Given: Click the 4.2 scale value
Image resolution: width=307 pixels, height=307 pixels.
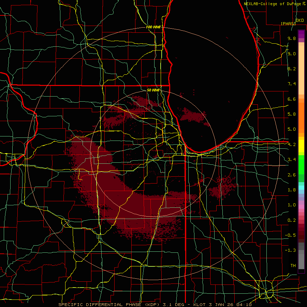Looking at the screenshot, I should [292, 145].
